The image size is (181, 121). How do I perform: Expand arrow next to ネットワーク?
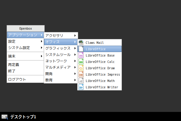click(75, 61)
